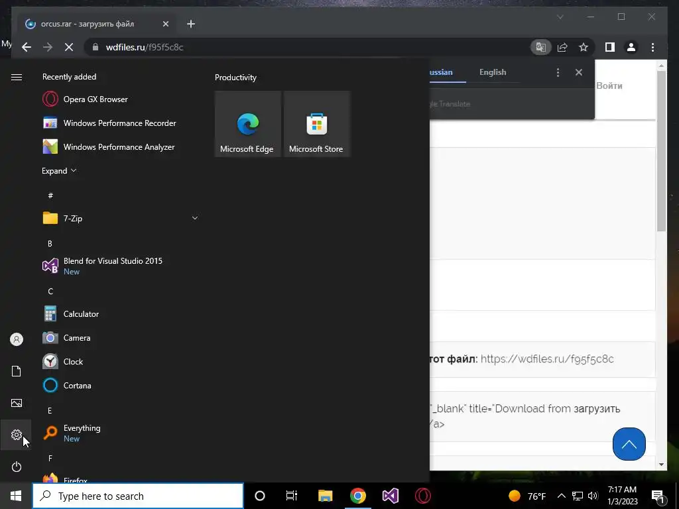The width and height of the screenshot is (679, 509).
Task: Select English in translate popup
Action: (493, 72)
